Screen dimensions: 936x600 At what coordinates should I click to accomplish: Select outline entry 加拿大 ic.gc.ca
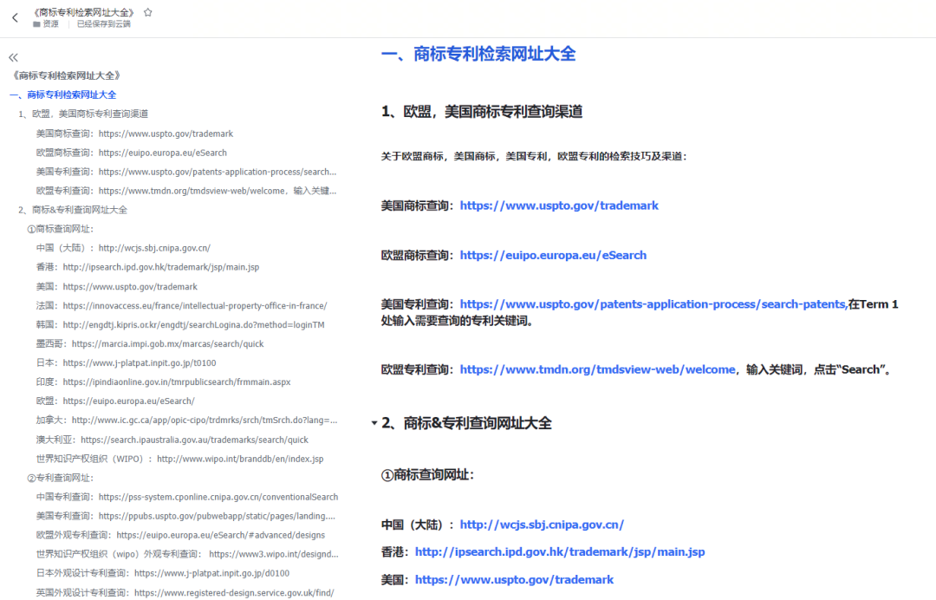186,421
